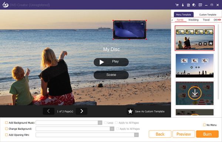Select the video thumbnail frame on menu
Viewport: 222px width, 142px height.
(129, 30)
